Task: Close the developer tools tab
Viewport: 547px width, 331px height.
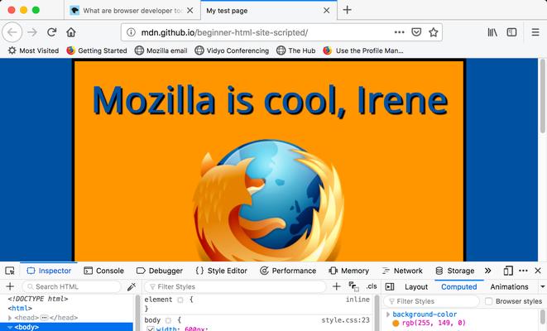Action: pos(190,11)
